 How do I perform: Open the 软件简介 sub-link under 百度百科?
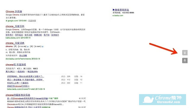9,35
